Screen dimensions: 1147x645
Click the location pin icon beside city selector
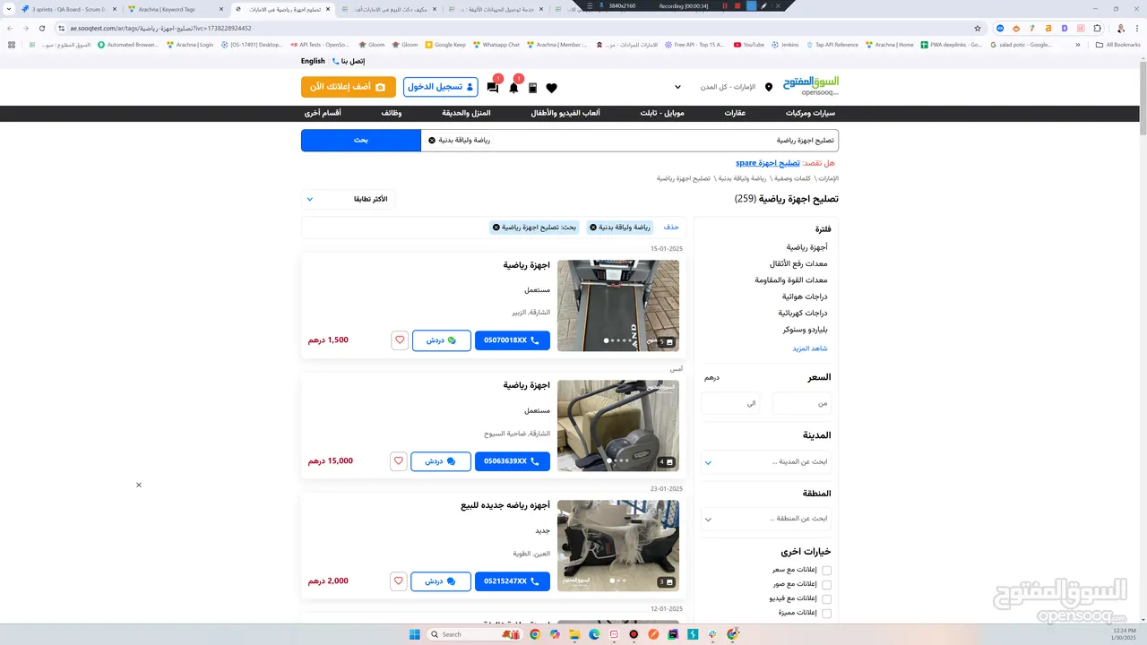pyautogui.click(x=768, y=88)
